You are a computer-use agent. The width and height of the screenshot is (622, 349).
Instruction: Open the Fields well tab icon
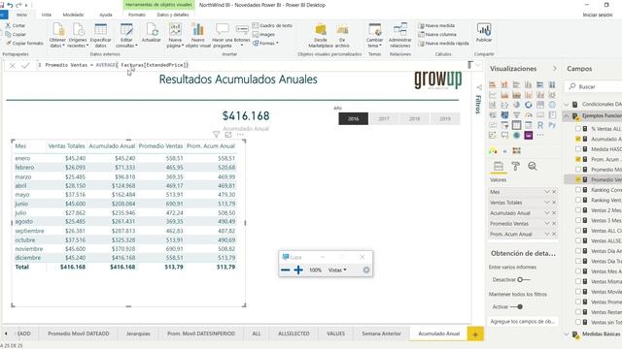pyautogui.click(x=499, y=167)
